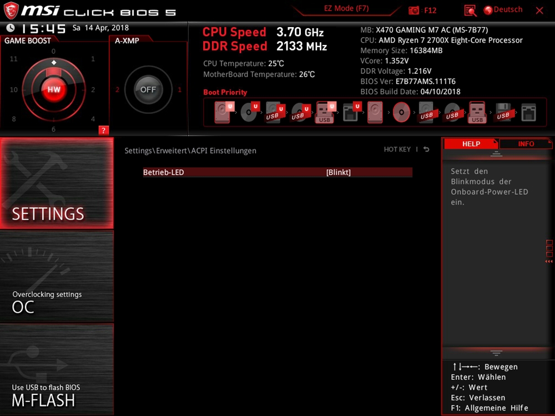Click Game Boost dial position 6
This screenshot has height=416, width=555.
pos(53,129)
